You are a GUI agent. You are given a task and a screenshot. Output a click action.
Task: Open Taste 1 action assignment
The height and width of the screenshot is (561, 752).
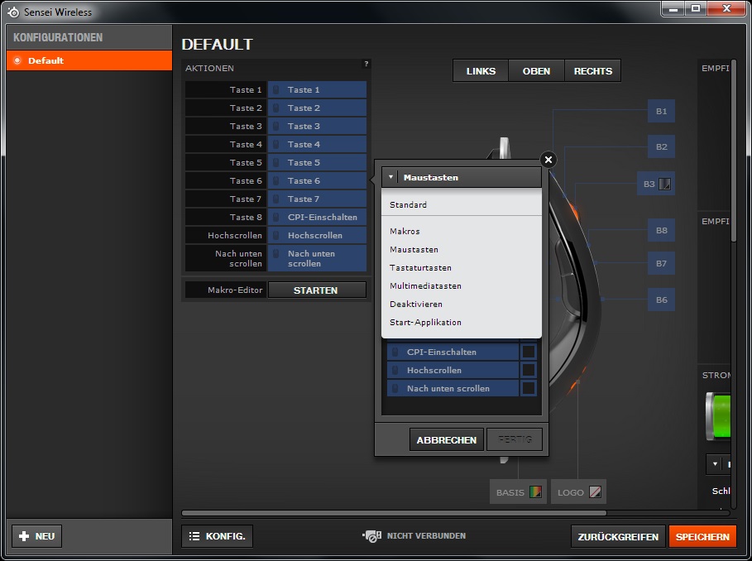(x=317, y=90)
